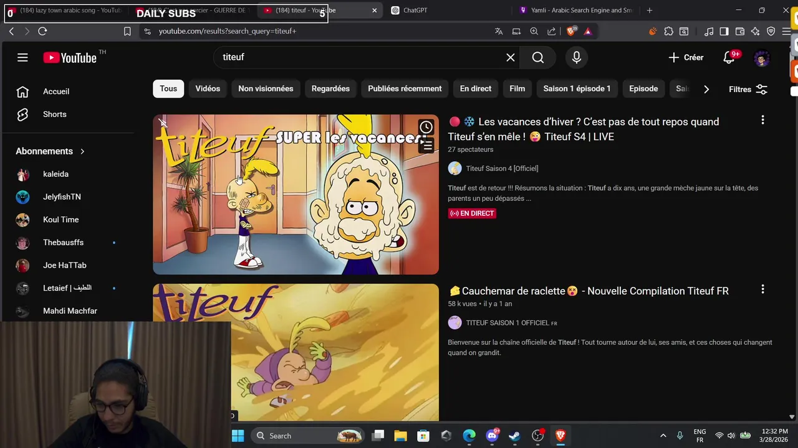Open Brave Shields lion icon
798x448 pixels.
point(572,31)
